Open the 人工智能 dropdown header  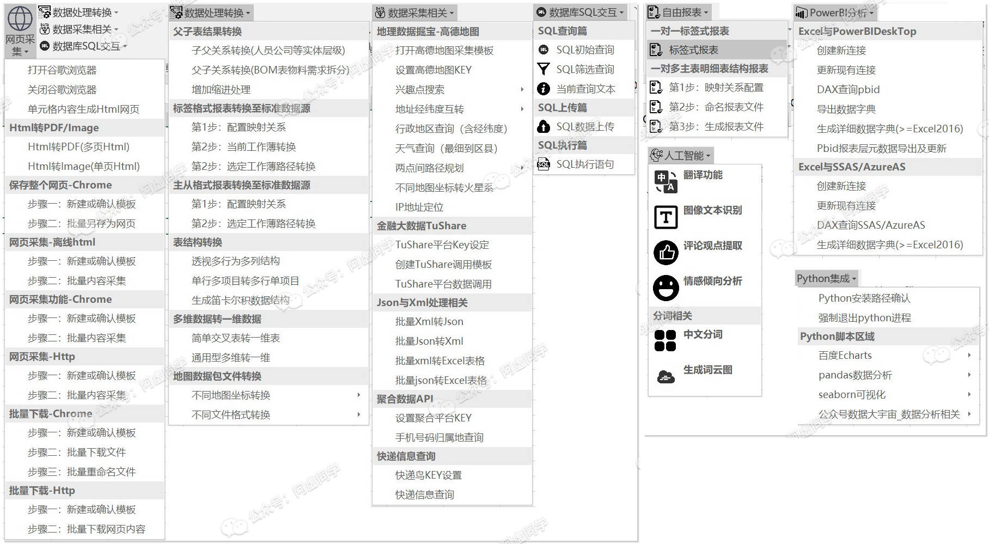[681, 155]
